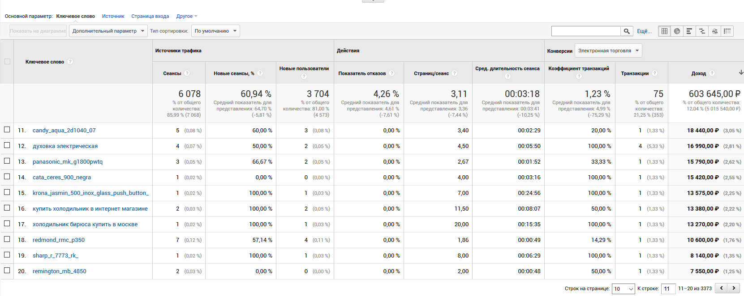Image resolution: width=744 pixels, height=296 pixels.
Task: Open the term cloud view icon
Action: (714, 31)
